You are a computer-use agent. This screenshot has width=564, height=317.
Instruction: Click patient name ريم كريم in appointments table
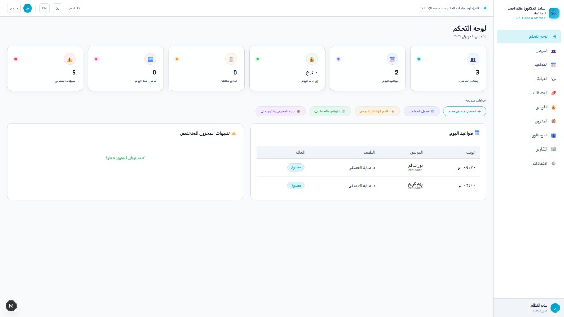[x=415, y=184]
